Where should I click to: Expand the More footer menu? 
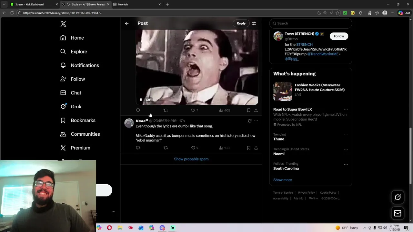313,198
